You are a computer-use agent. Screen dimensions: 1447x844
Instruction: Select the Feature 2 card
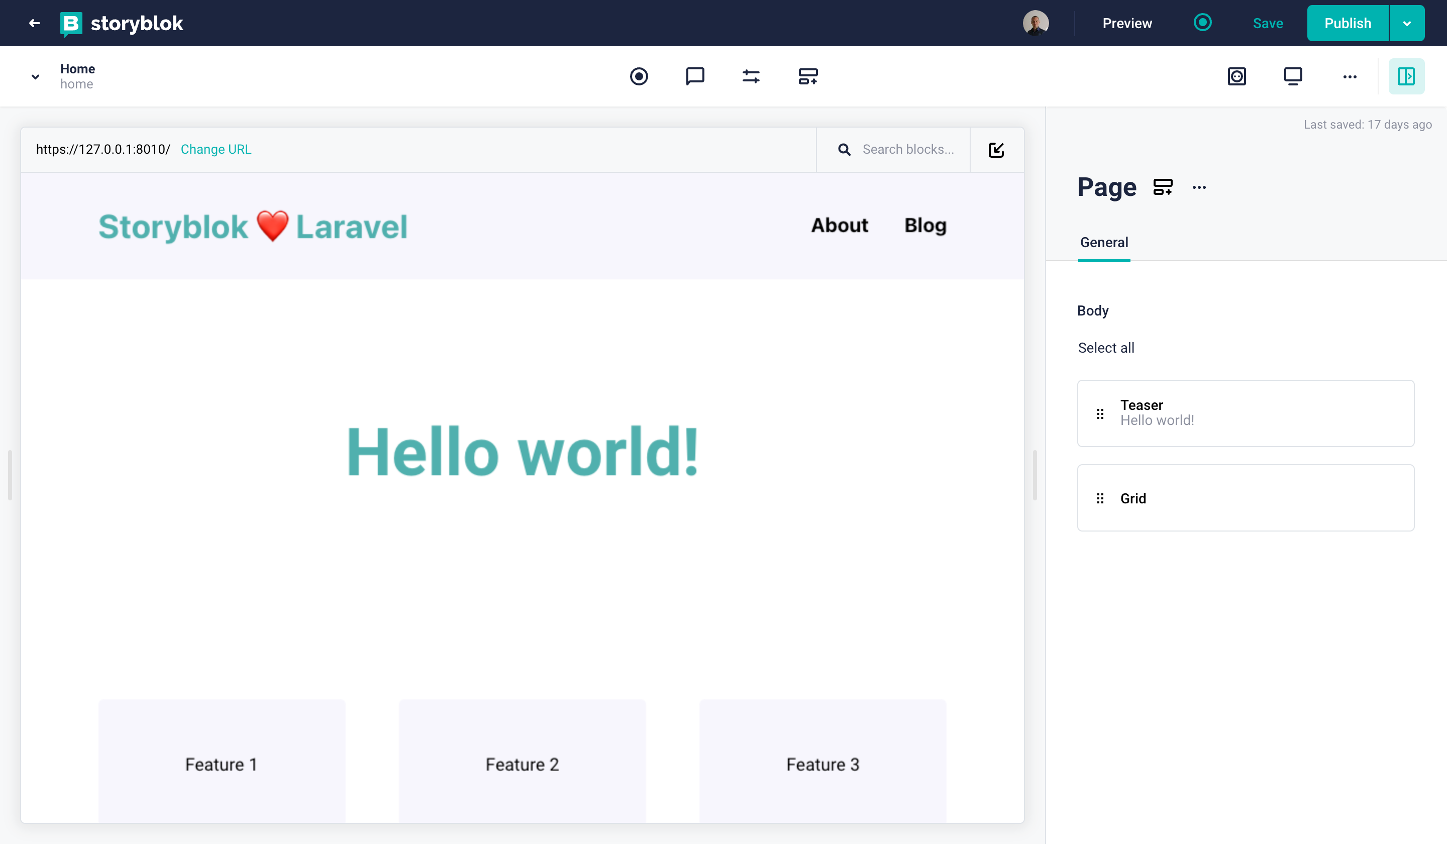(x=522, y=761)
